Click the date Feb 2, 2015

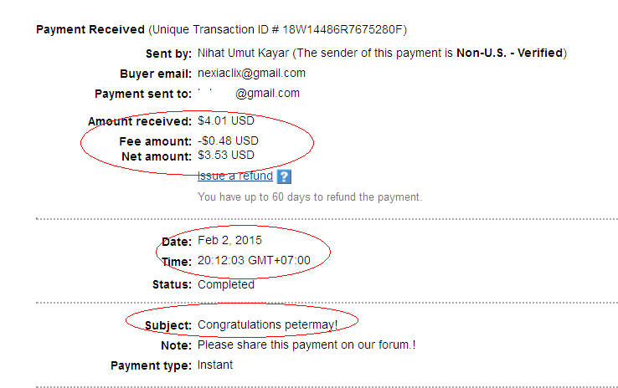[230, 241]
